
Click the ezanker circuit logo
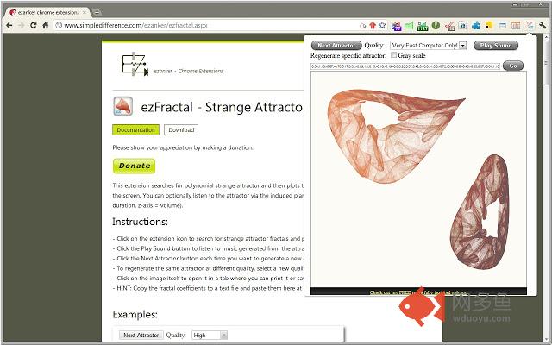[135, 64]
